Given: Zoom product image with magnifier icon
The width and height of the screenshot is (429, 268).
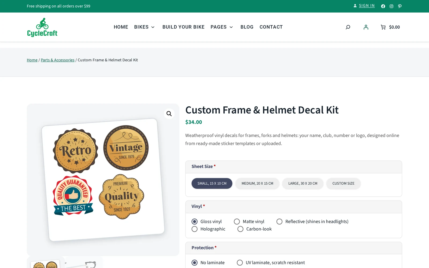Looking at the screenshot, I should click(x=169, y=114).
